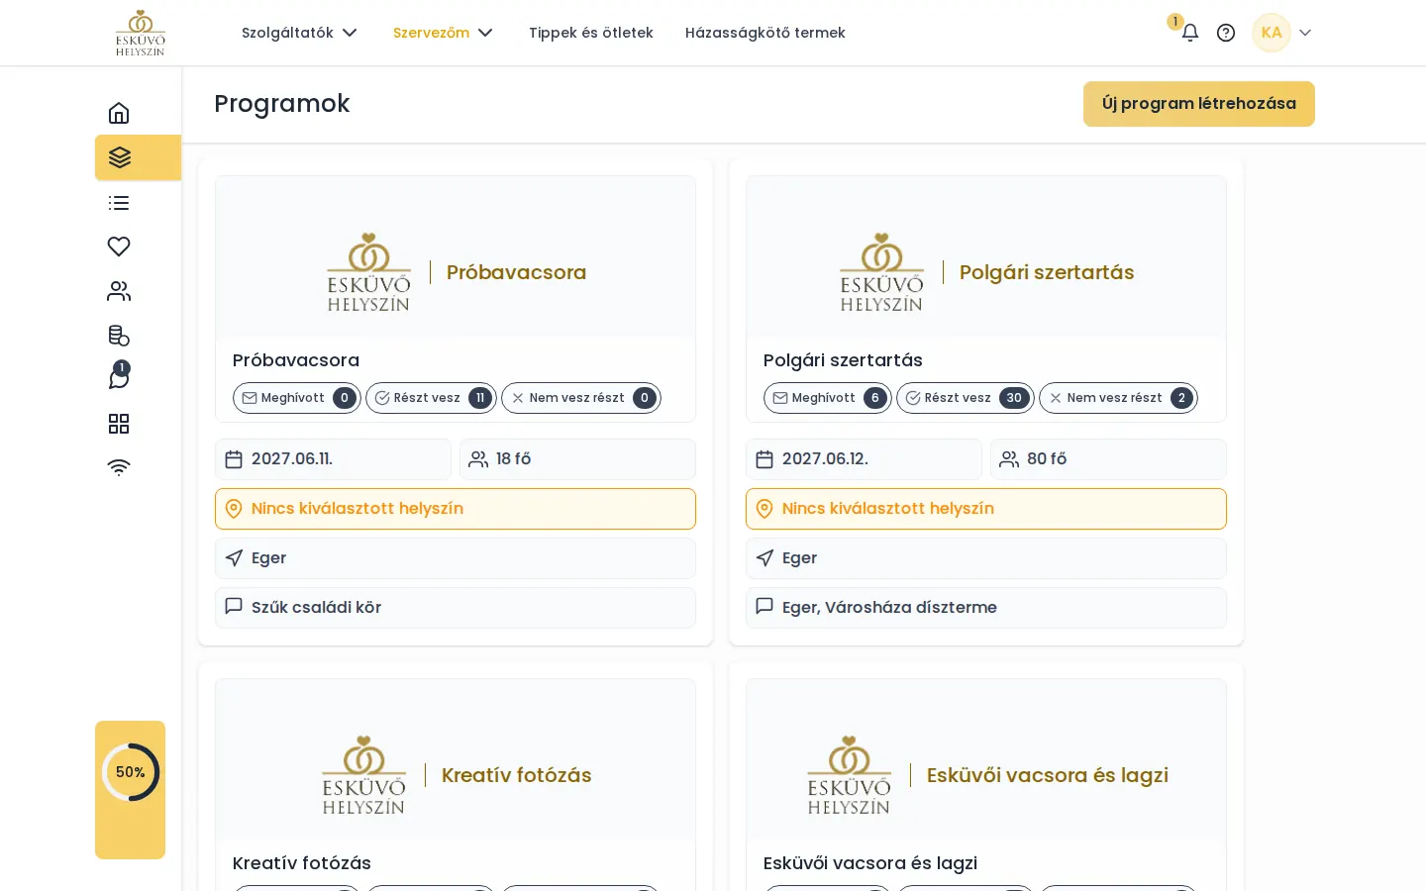This screenshot has height=891, width=1426.
Task: Click Nem vesz részt on Polgári szertartás
Action: (1118, 398)
